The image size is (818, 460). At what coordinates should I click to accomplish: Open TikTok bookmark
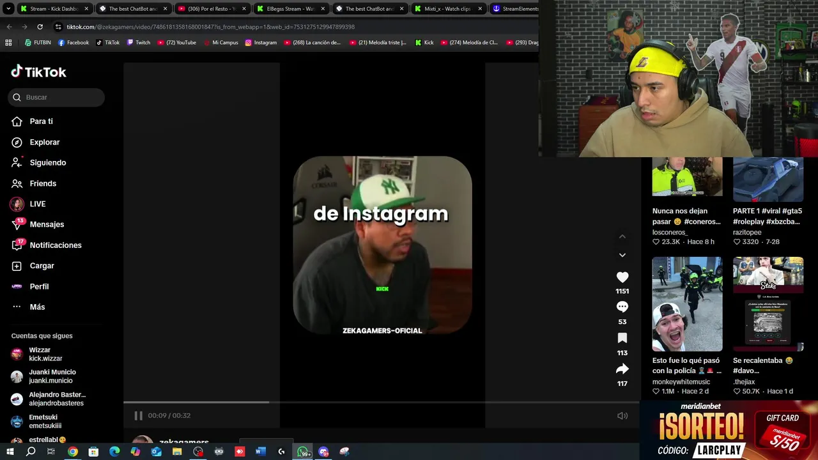click(x=108, y=43)
